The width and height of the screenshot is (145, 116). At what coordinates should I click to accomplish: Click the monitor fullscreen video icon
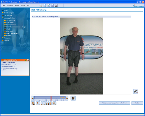point(73,98)
